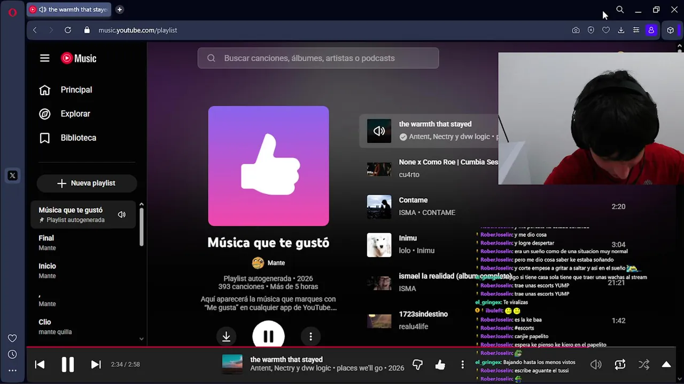Open Opera sidebar history clock

click(x=12, y=354)
